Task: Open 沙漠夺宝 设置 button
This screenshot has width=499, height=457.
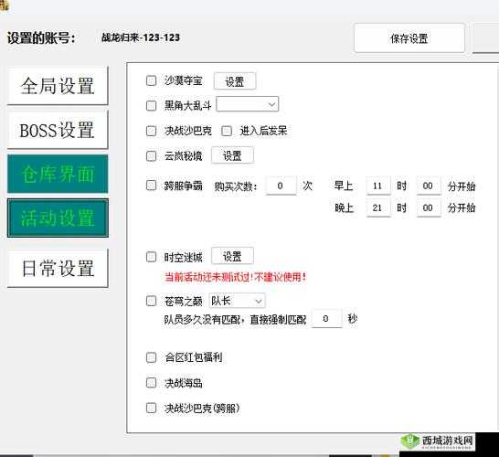Action: click(x=235, y=81)
